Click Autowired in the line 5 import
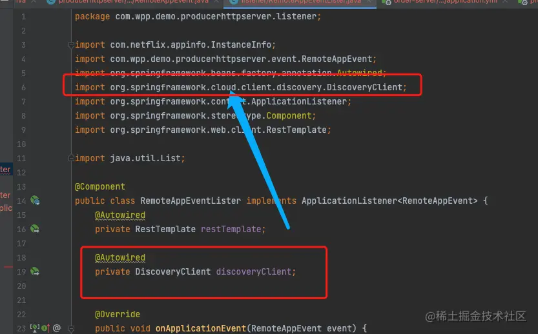 click(359, 73)
